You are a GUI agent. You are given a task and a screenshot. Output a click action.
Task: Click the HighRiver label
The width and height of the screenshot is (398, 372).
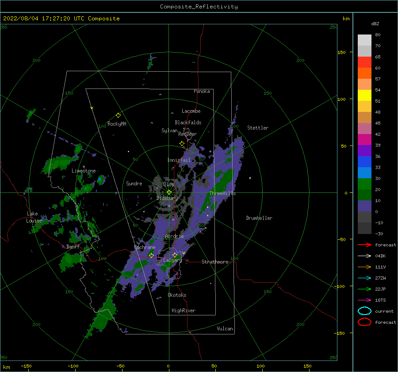184,311
